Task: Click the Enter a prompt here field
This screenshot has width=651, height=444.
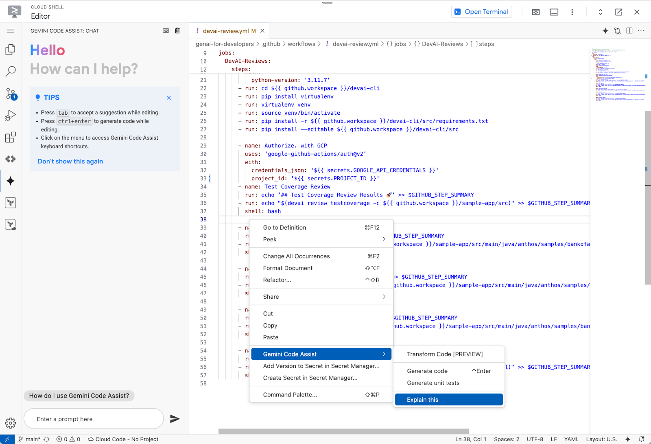Action: pos(94,419)
